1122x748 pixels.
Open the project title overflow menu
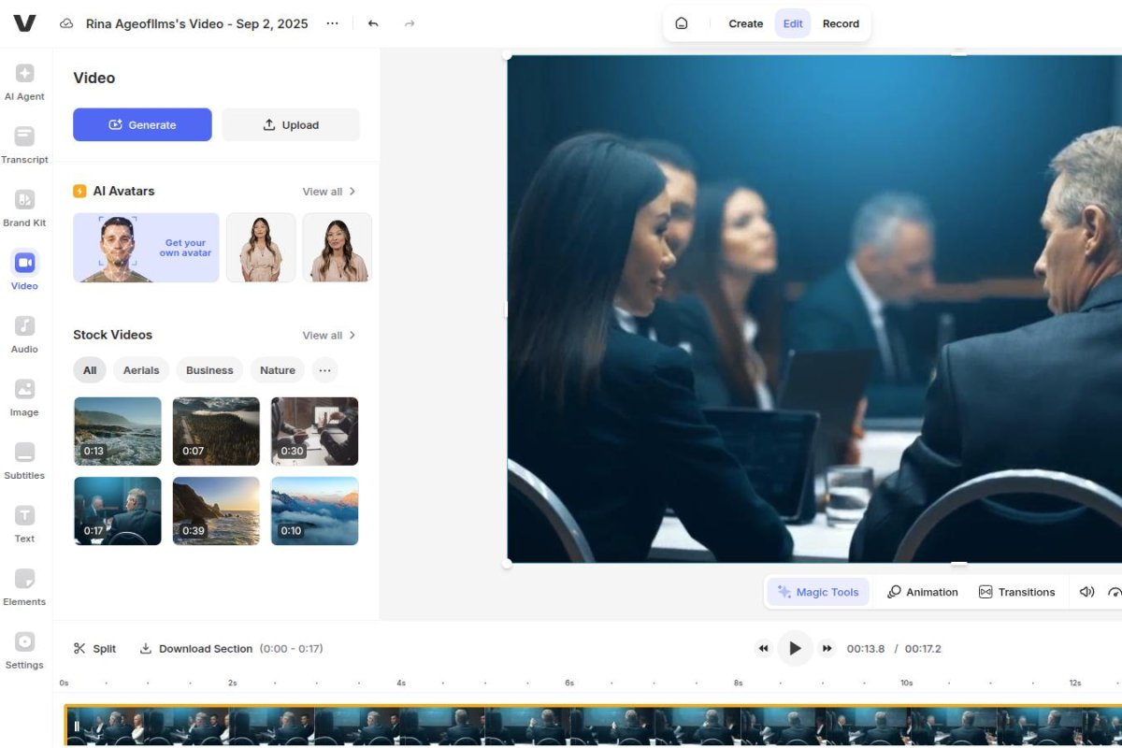[332, 23]
